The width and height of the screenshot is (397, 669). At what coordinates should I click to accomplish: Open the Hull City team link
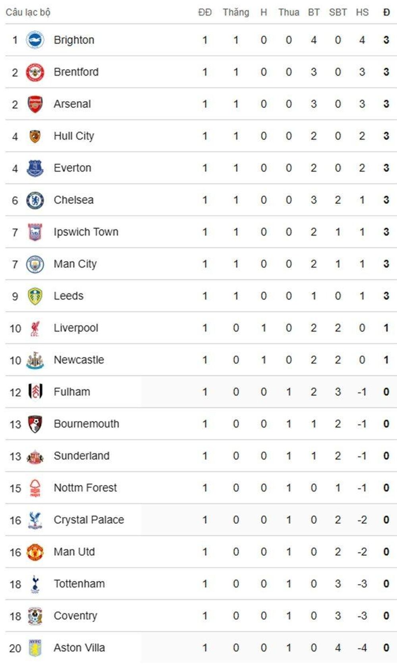point(74,136)
